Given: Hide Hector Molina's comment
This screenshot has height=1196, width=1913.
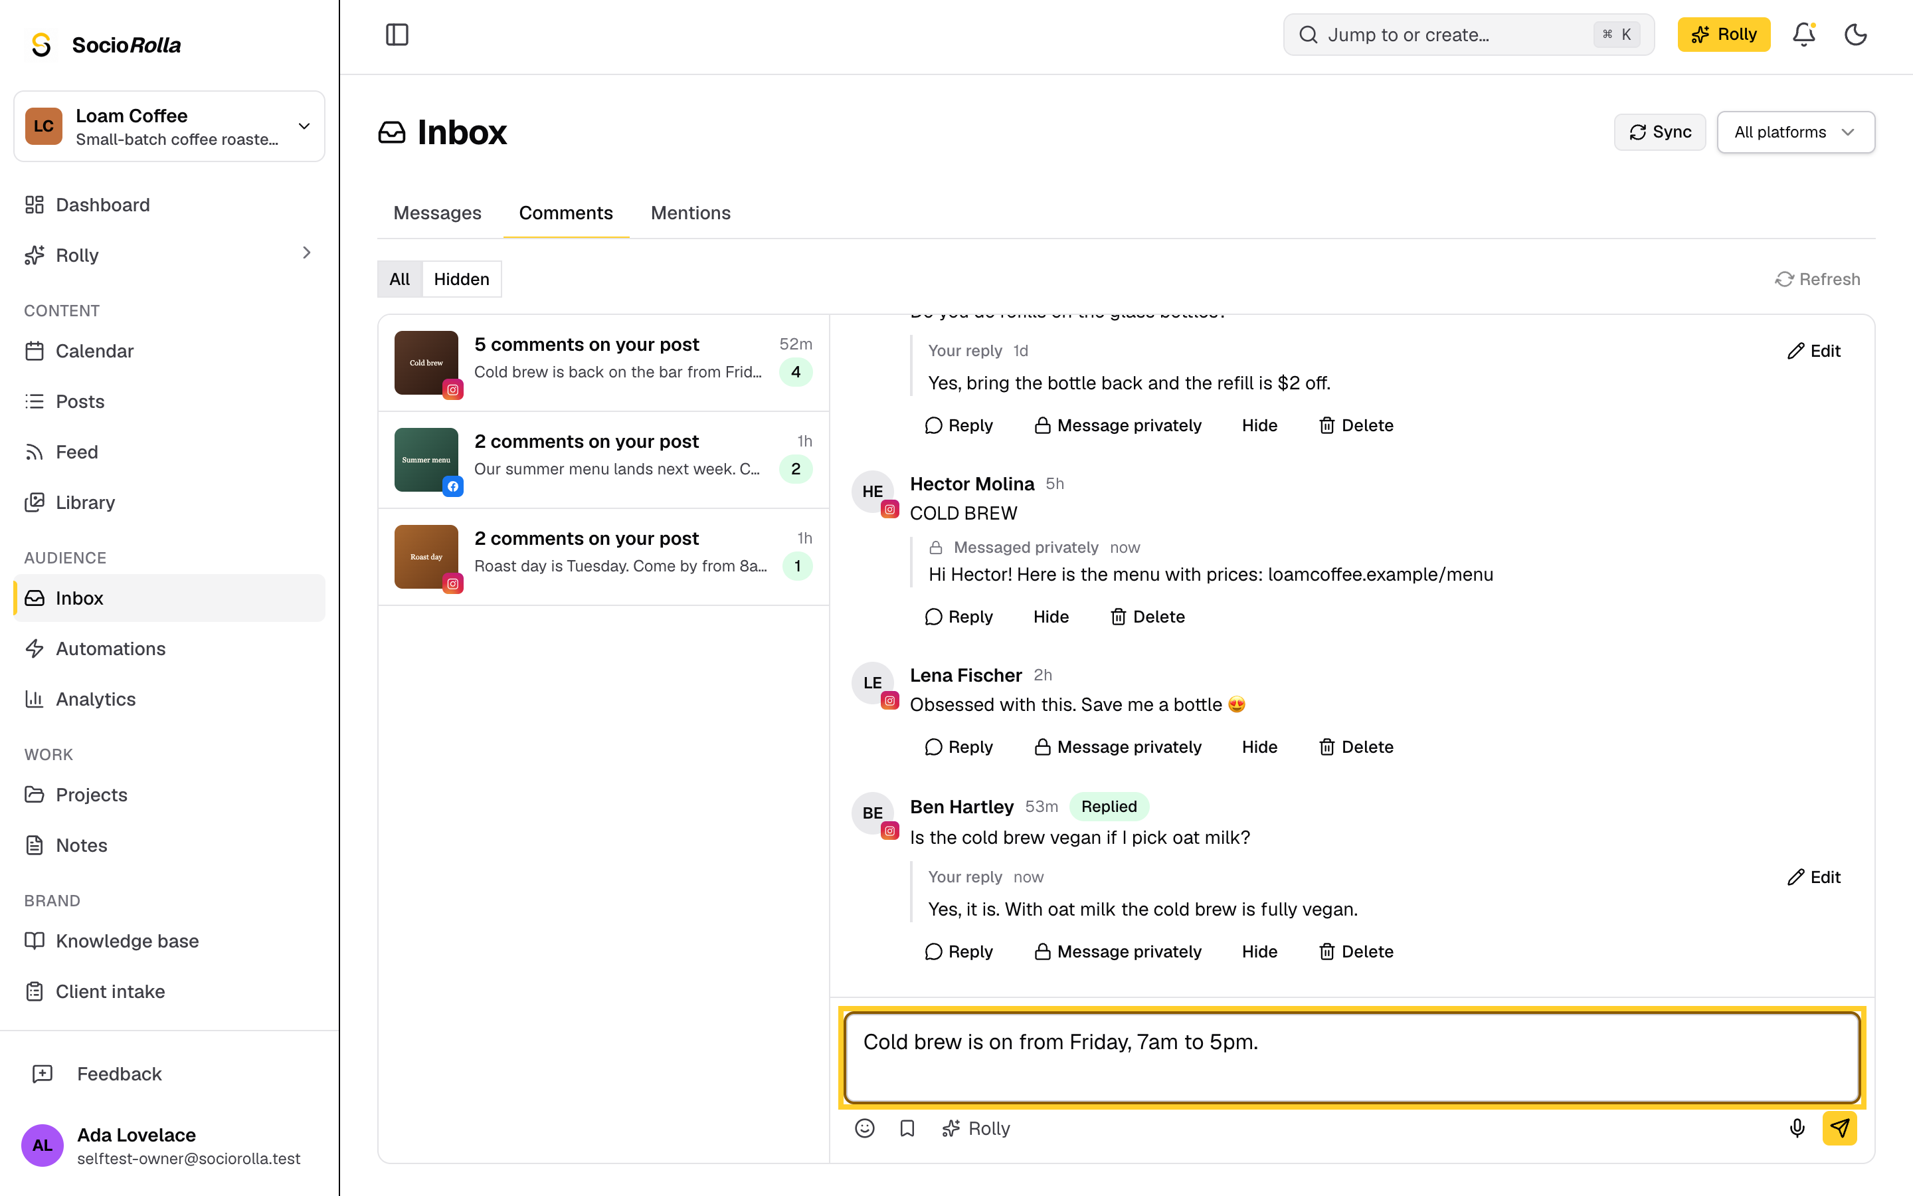Looking at the screenshot, I should 1051,617.
